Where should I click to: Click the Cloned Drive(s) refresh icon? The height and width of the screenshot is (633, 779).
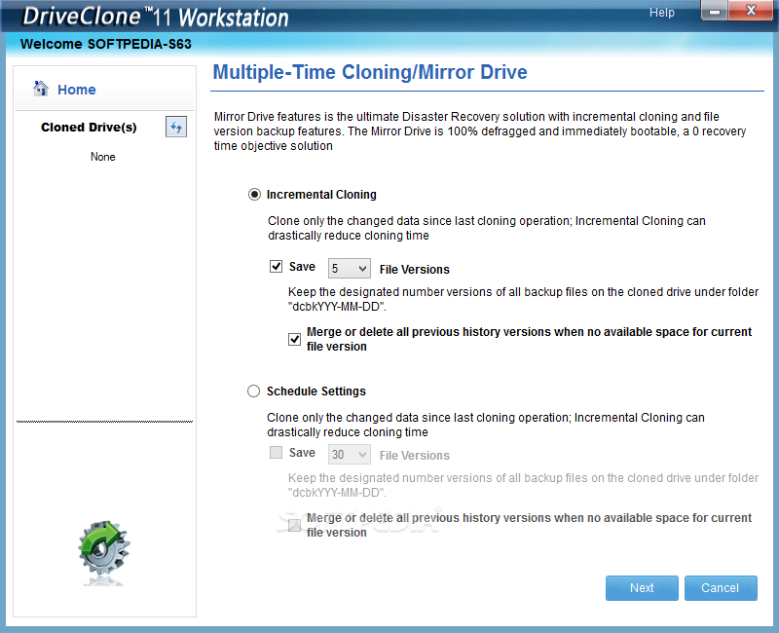coord(176,128)
